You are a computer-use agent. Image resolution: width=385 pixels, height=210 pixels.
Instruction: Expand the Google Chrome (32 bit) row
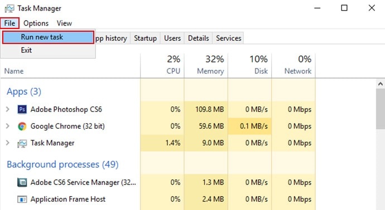coord(8,126)
